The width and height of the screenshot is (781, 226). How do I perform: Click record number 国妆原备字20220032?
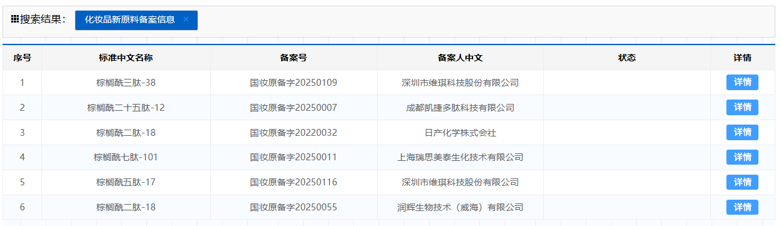(294, 133)
